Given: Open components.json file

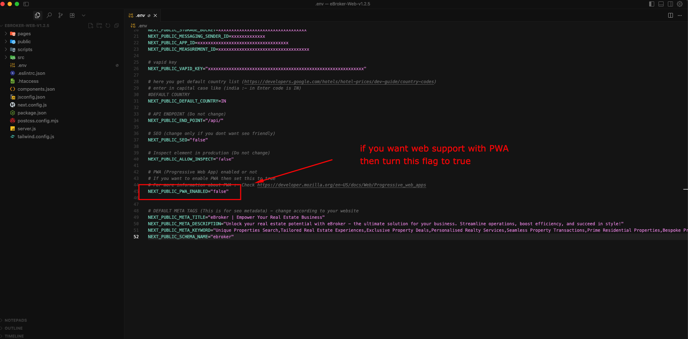Looking at the screenshot, I should click(x=36, y=89).
